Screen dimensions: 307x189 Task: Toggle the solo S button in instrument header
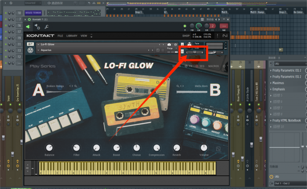coord(182,44)
